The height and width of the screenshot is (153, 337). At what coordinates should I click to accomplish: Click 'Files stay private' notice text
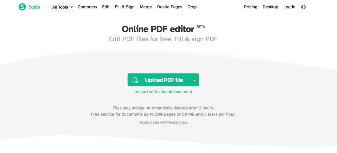163,108
